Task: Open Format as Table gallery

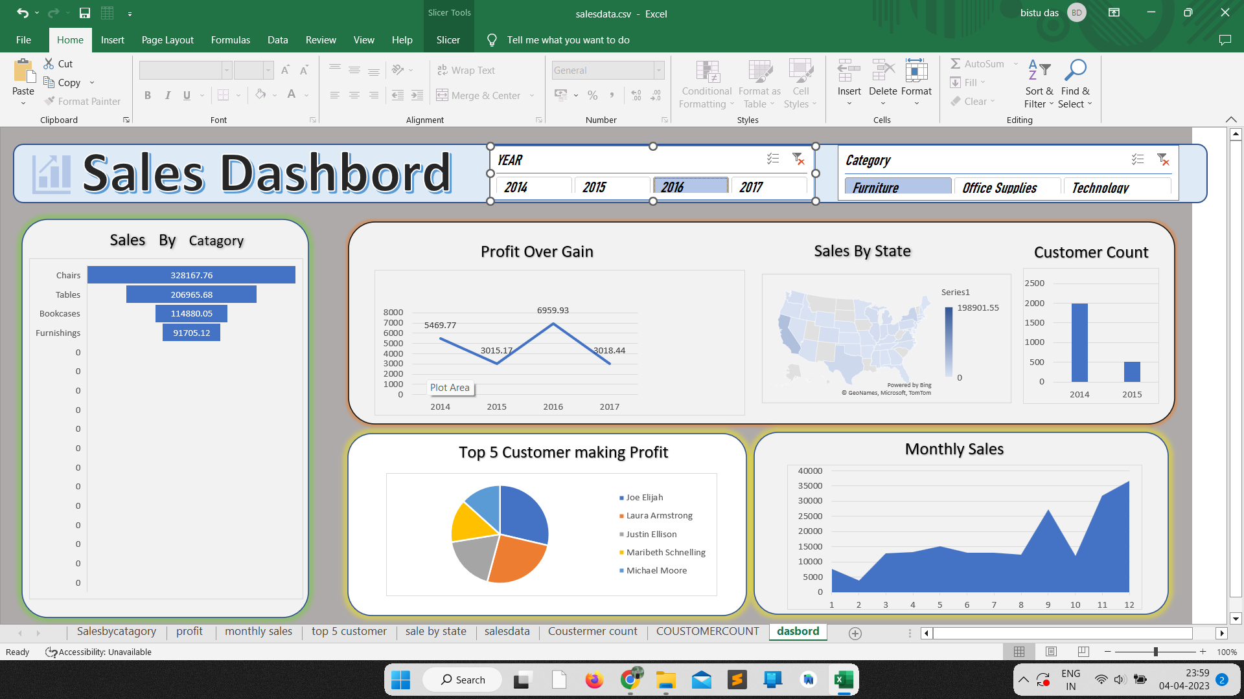Action: click(759, 85)
